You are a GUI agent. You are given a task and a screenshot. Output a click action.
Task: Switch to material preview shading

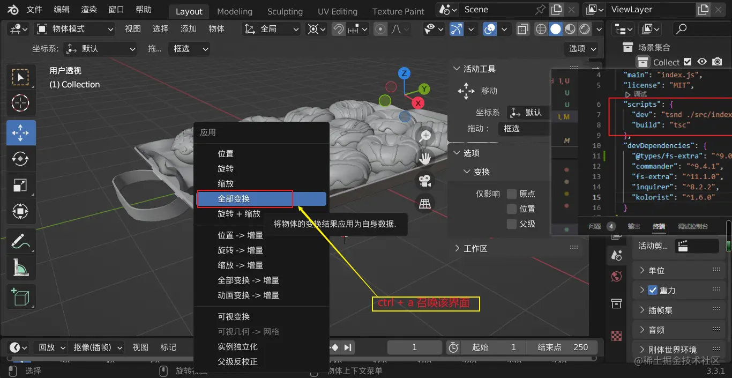(570, 29)
